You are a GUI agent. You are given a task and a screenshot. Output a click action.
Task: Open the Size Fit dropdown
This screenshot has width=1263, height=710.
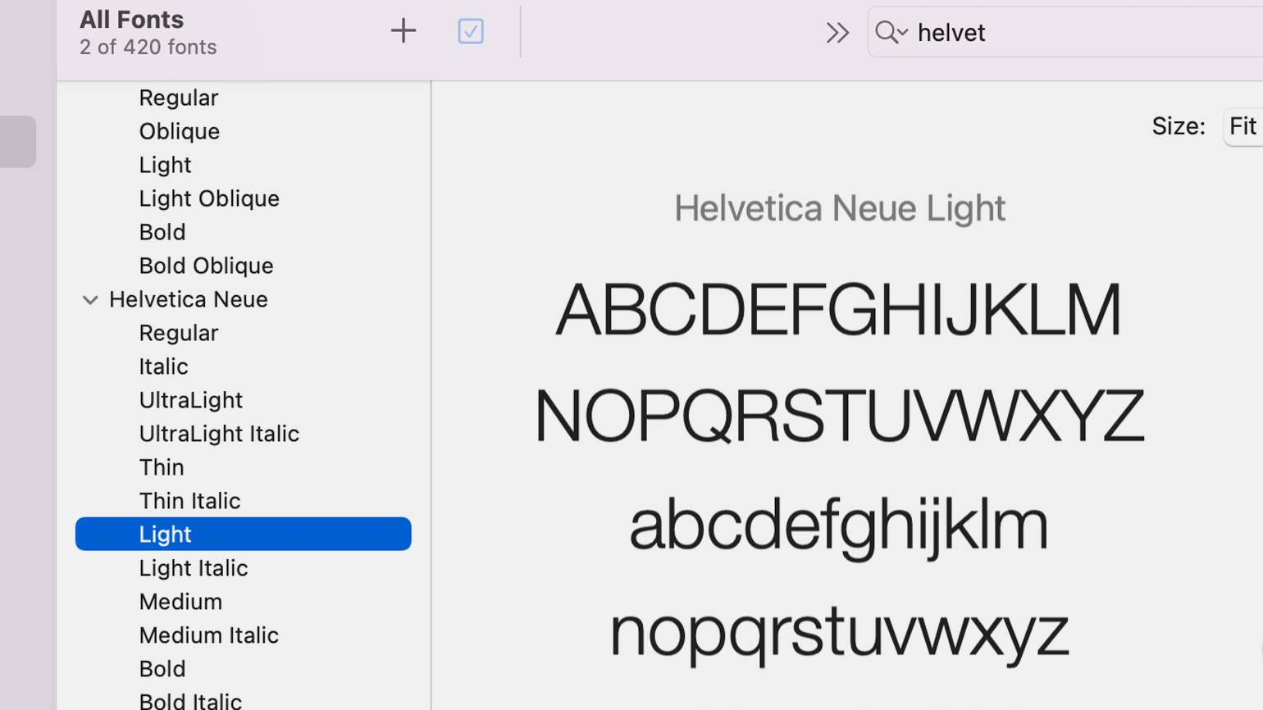click(x=1242, y=126)
